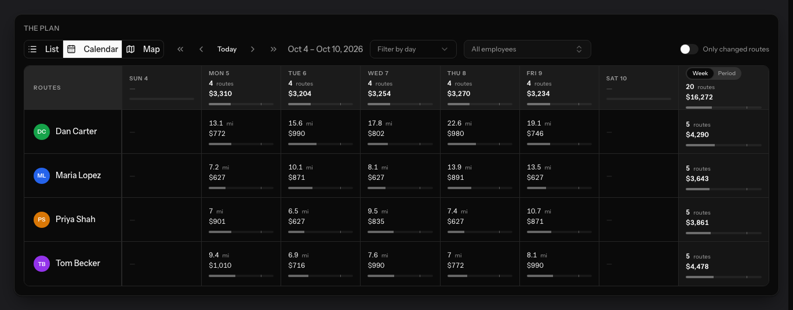
Task: Switch to List view
Action: click(43, 49)
